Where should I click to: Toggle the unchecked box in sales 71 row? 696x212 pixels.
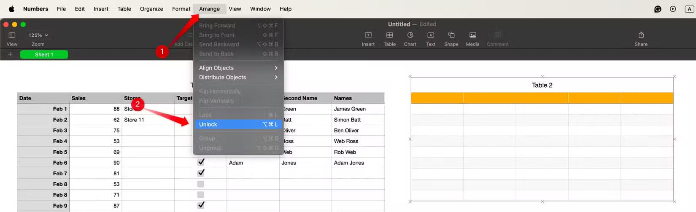point(201,195)
